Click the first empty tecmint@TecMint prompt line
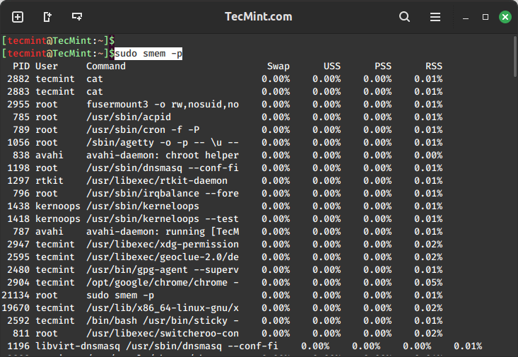Viewport: 518px width, 357px height. pos(58,40)
